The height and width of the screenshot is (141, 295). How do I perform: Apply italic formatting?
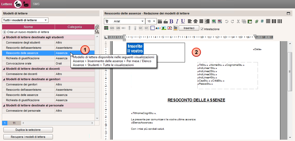point(177,21)
